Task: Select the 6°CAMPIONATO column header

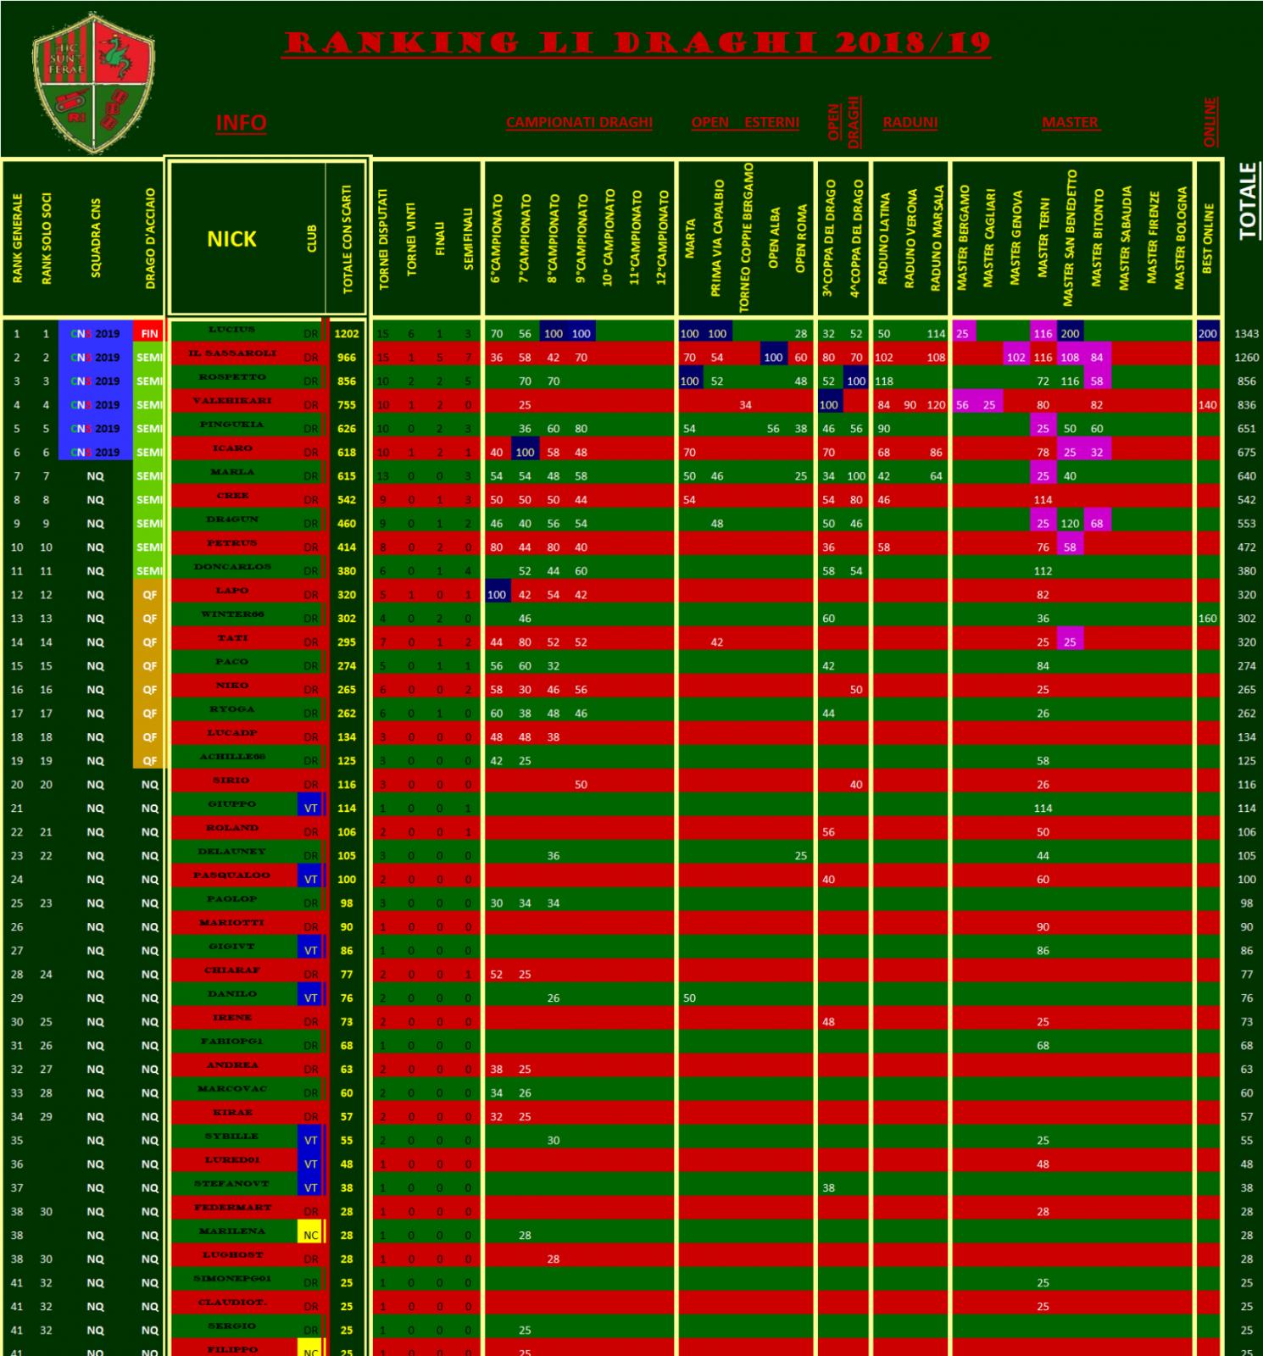Action: click(x=497, y=239)
